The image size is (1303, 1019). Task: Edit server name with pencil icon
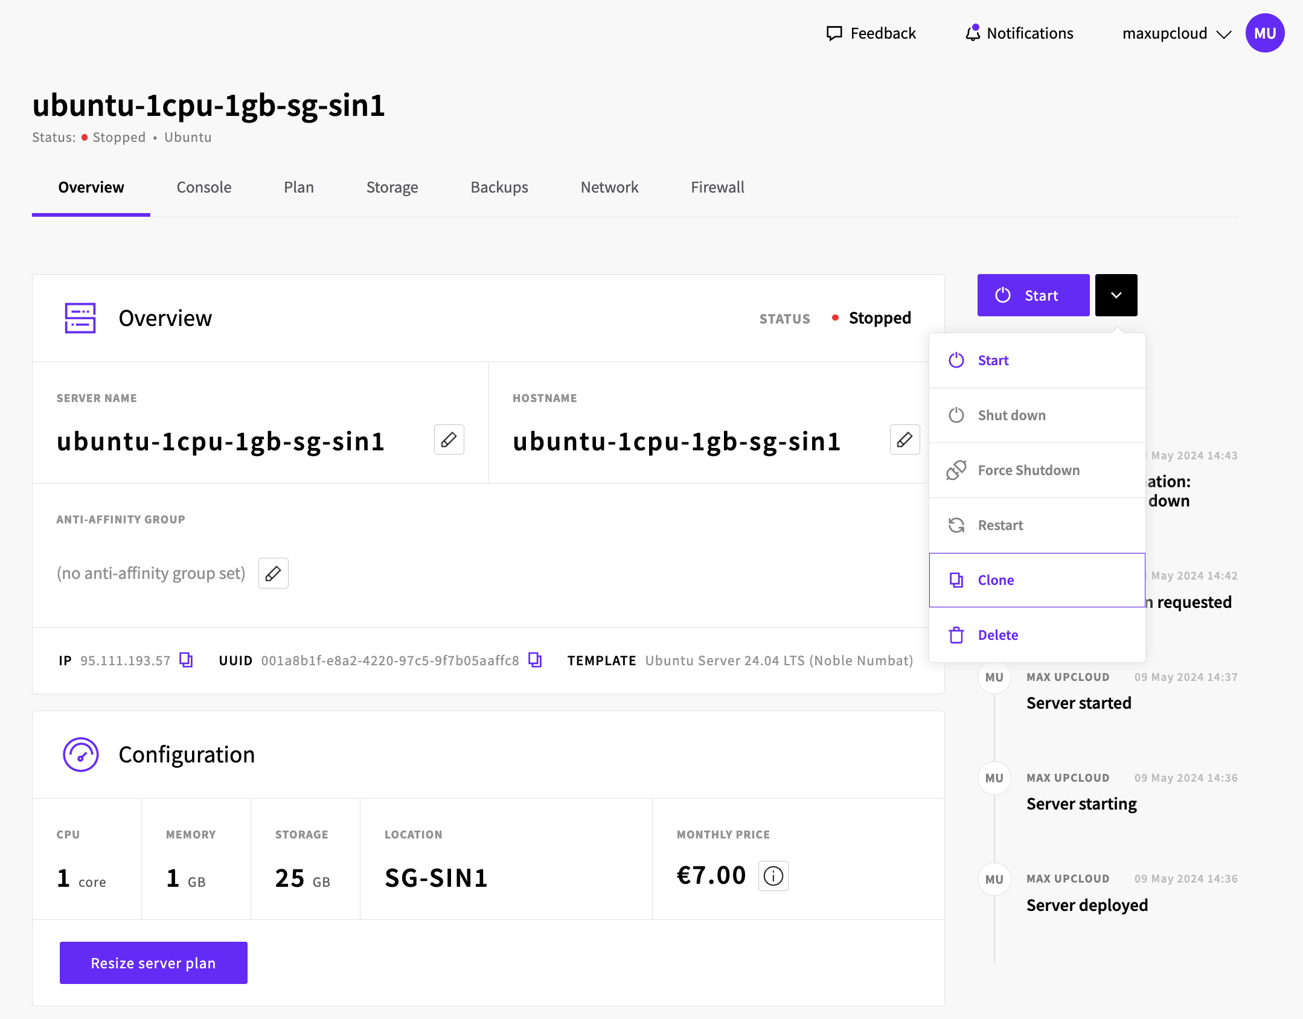click(449, 439)
